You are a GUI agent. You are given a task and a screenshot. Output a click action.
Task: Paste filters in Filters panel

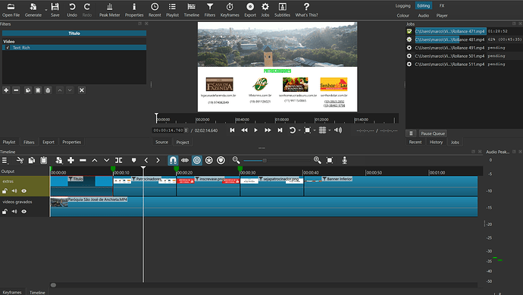point(38,90)
